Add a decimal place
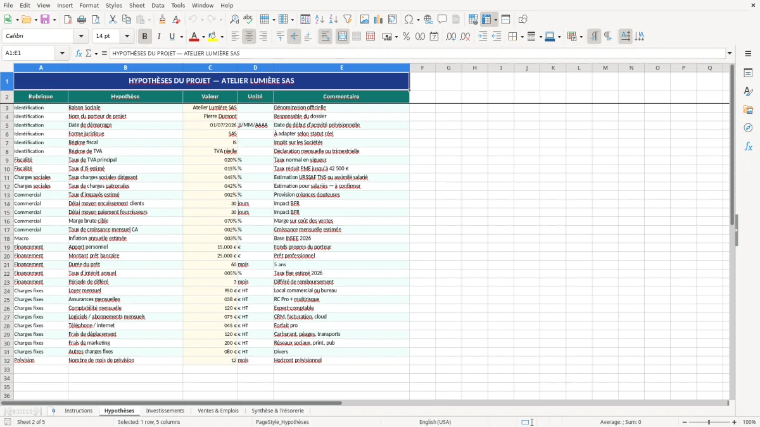760x427 pixels. [451, 37]
